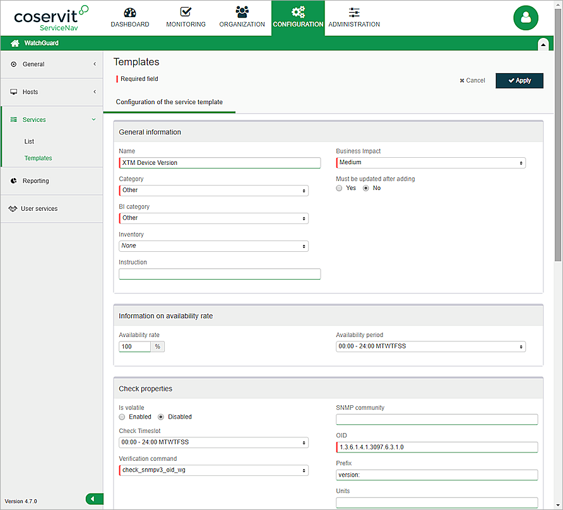Click the Cancel link

[472, 81]
